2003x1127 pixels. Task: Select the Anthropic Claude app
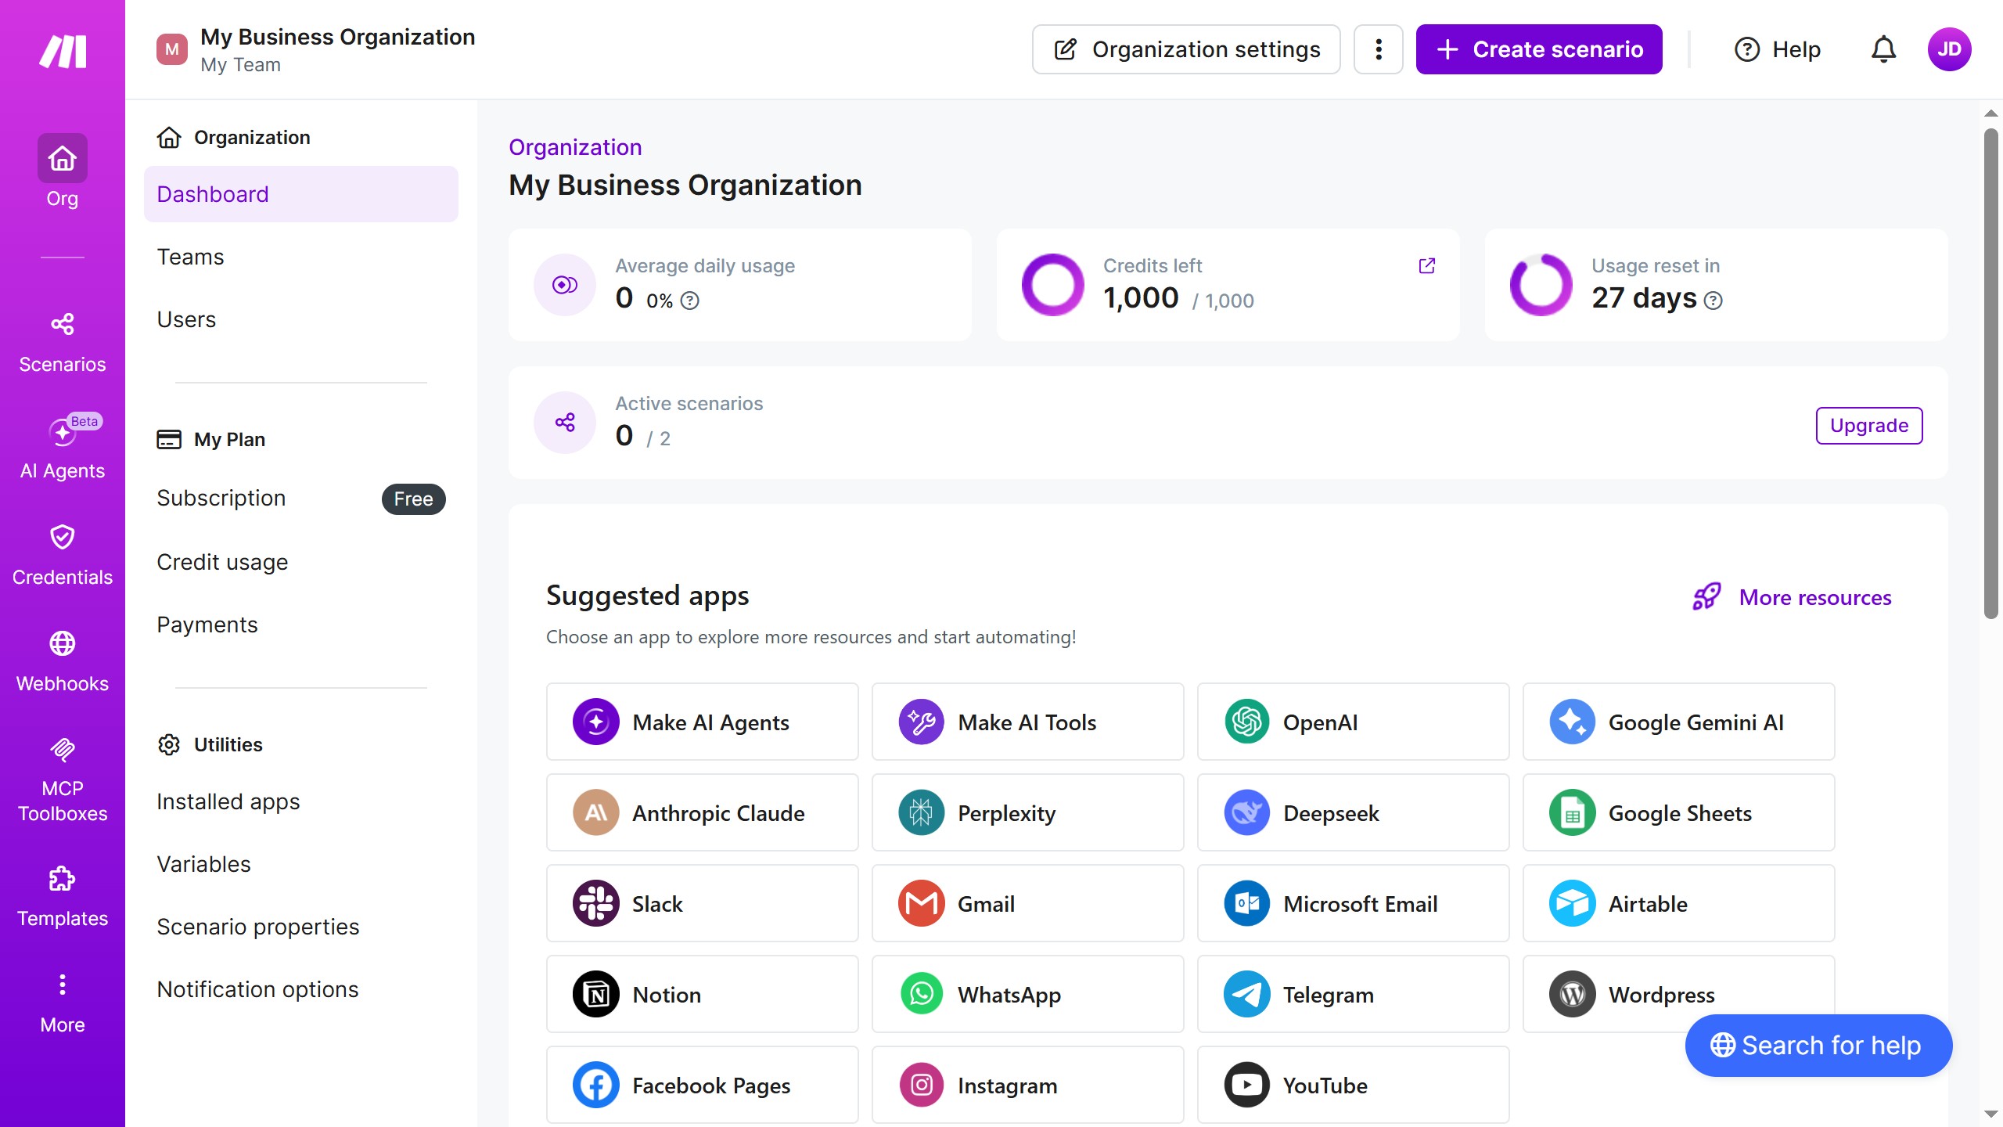pyautogui.click(x=703, y=812)
